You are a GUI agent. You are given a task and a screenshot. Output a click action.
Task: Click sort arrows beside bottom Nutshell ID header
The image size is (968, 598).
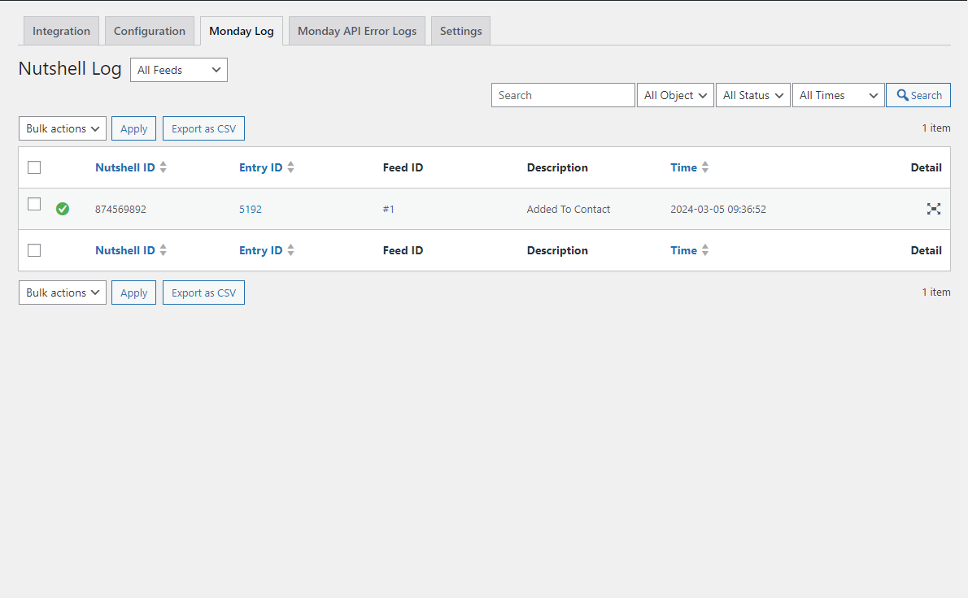click(163, 250)
